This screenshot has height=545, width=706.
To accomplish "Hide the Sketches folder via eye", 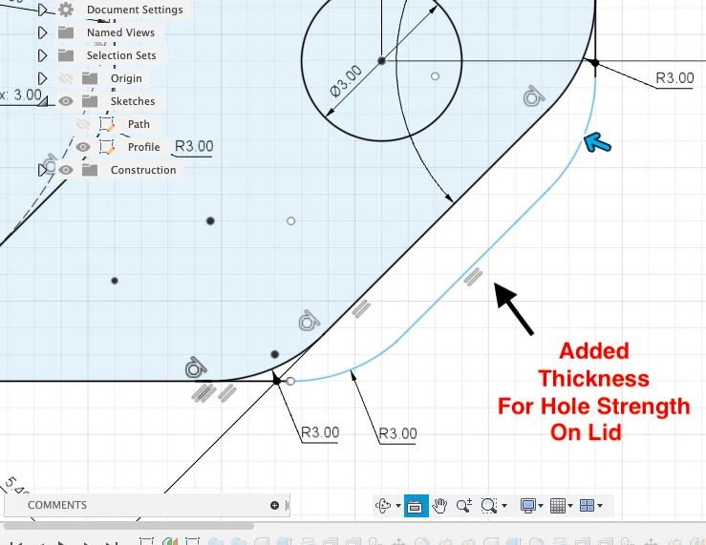I will point(66,101).
